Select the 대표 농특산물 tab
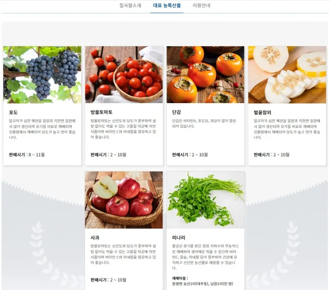Image resolution: width=330 pixels, height=290 pixels. 167,5
